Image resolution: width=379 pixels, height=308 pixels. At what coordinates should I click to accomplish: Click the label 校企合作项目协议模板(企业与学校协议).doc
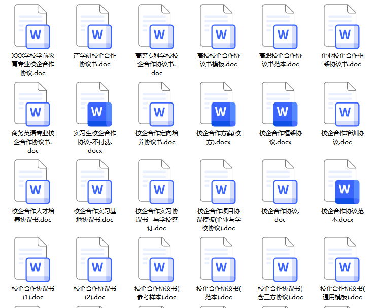(219, 220)
